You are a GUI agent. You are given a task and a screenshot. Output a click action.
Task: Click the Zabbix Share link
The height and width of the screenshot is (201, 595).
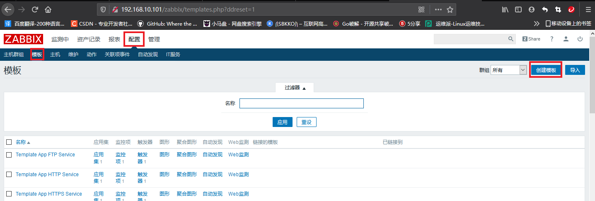click(531, 39)
